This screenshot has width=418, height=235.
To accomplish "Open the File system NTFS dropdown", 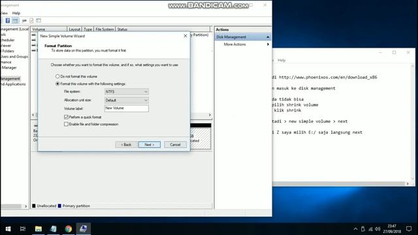I will pyautogui.click(x=126, y=91).
